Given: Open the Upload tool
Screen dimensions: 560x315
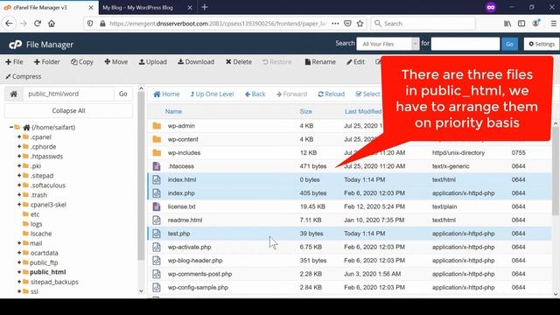Looking at the screenshot, I should [x=153, y=62].
